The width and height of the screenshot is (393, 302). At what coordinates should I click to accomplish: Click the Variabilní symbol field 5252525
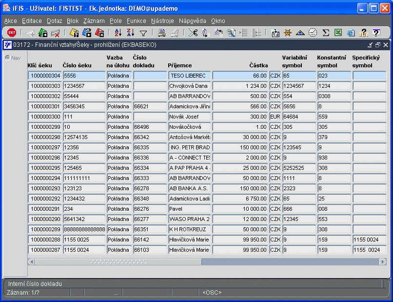tap(299, 168)
